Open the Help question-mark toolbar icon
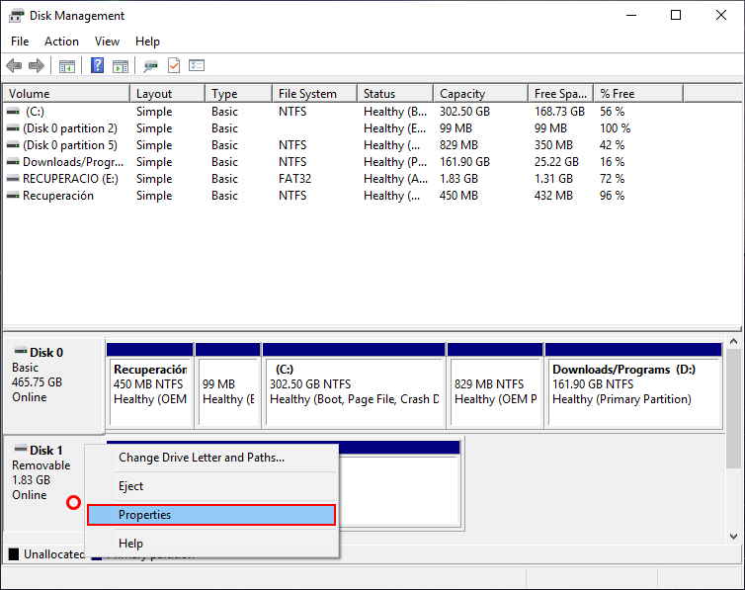The width and height of the screenshot is (745, 590). (x=98, y=65)
